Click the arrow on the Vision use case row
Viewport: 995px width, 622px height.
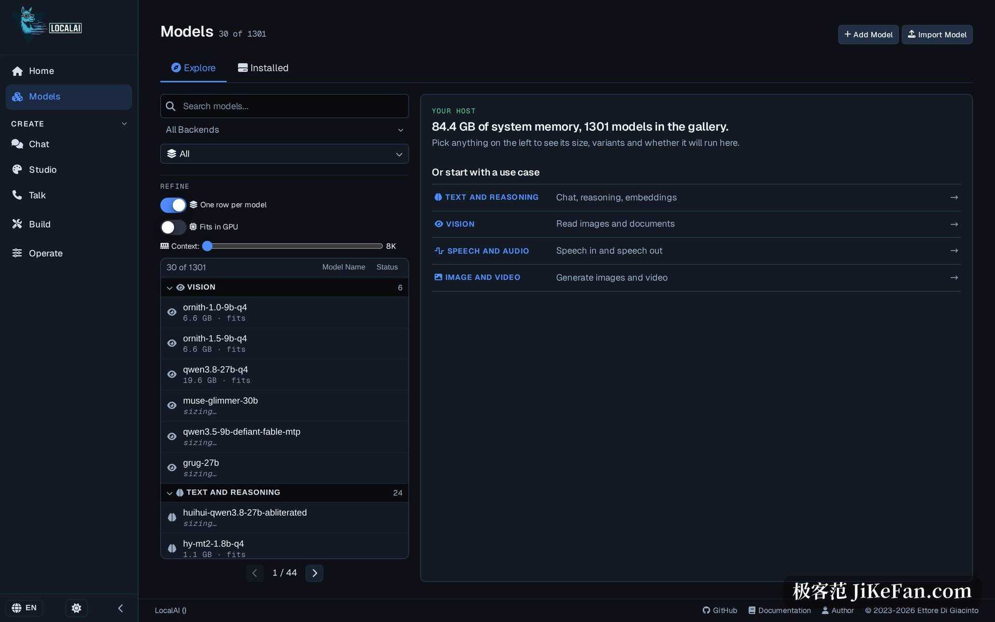point(954,224)
